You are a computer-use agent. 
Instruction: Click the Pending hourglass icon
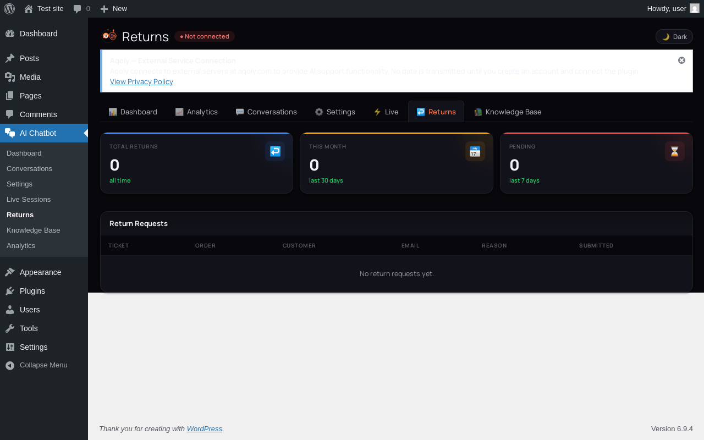(x=675, y=151)
